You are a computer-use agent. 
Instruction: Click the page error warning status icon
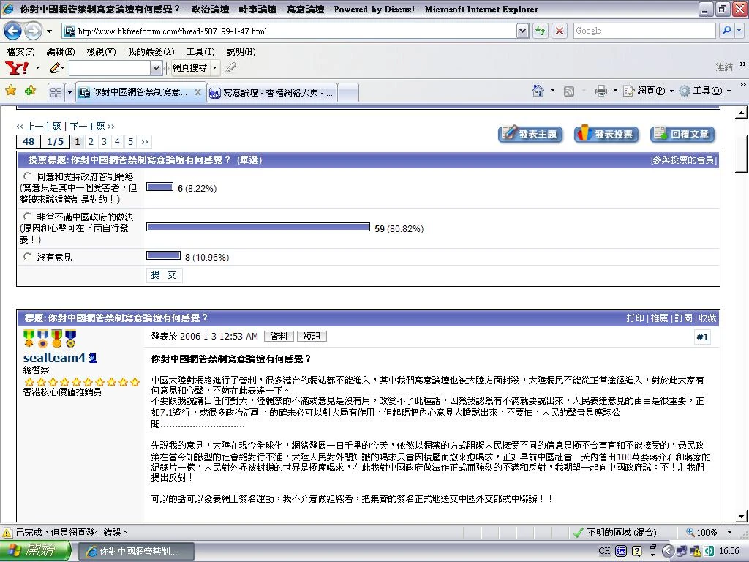point(7,533)
